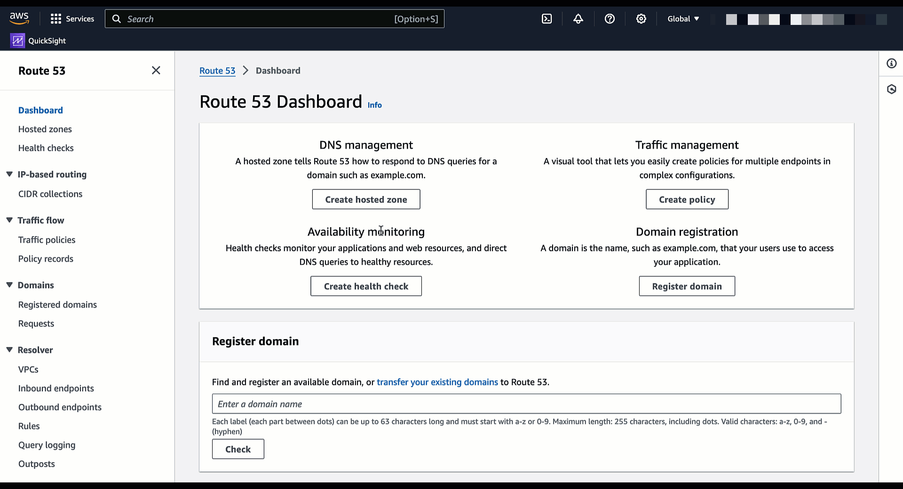Screen dimensions: 903x489
Task: Open CIDR collections
Action: (x=50, y=194)
